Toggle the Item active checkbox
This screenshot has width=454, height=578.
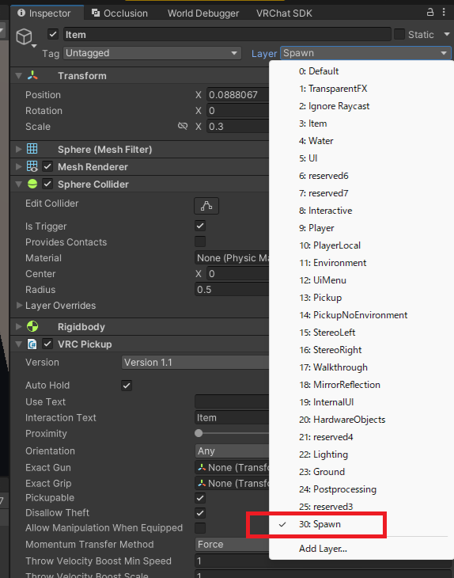(53, 35)
